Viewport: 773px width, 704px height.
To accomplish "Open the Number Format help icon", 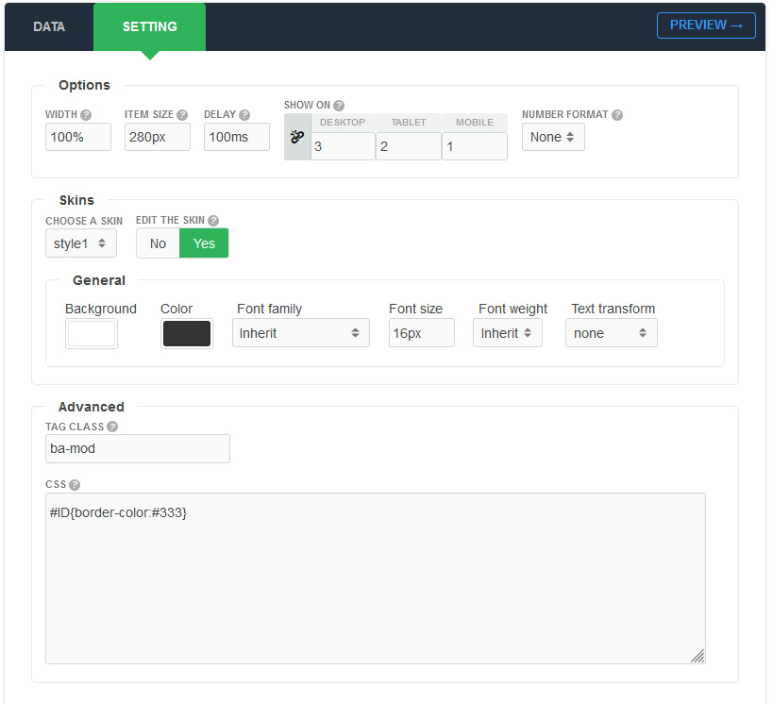I will pos(617,115).
